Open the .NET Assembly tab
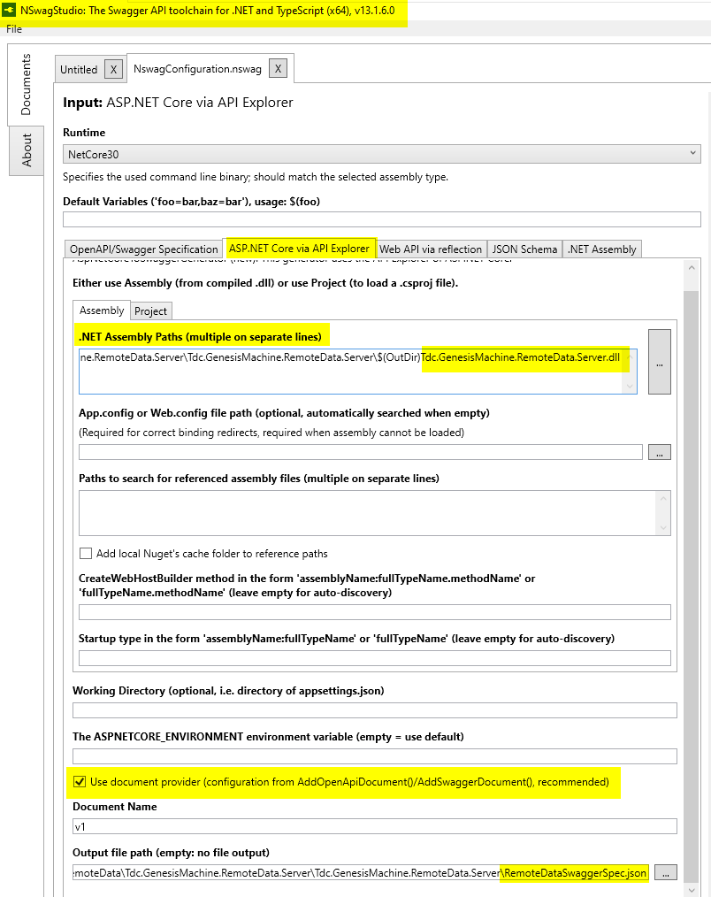The height and width of the screenshot is (897, 711). [x=601, y=249]
